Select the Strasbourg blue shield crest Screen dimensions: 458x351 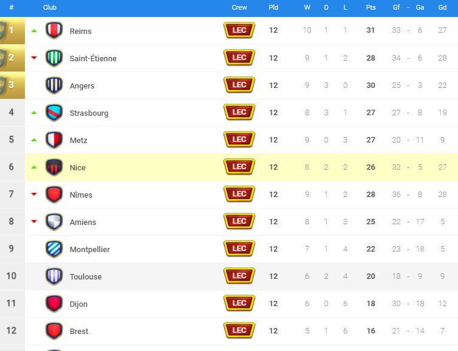click(x=54, y=113)
